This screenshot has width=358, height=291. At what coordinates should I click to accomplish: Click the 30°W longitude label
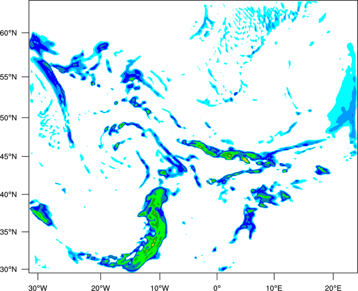(38, 288)
